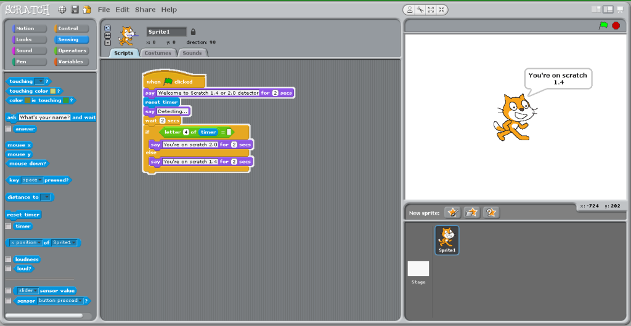Open the Motion block category
631x326 pixels.
[x=29, y=28]
